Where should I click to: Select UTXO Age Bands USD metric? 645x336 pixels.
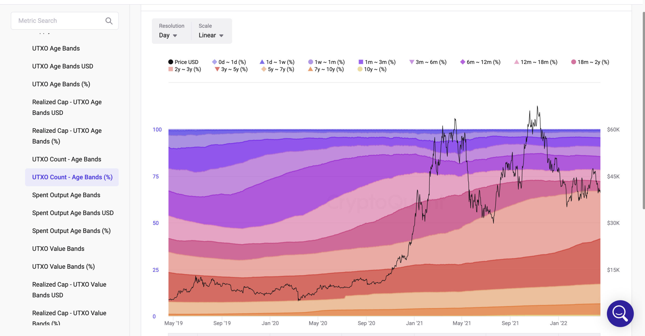point(63,66)
